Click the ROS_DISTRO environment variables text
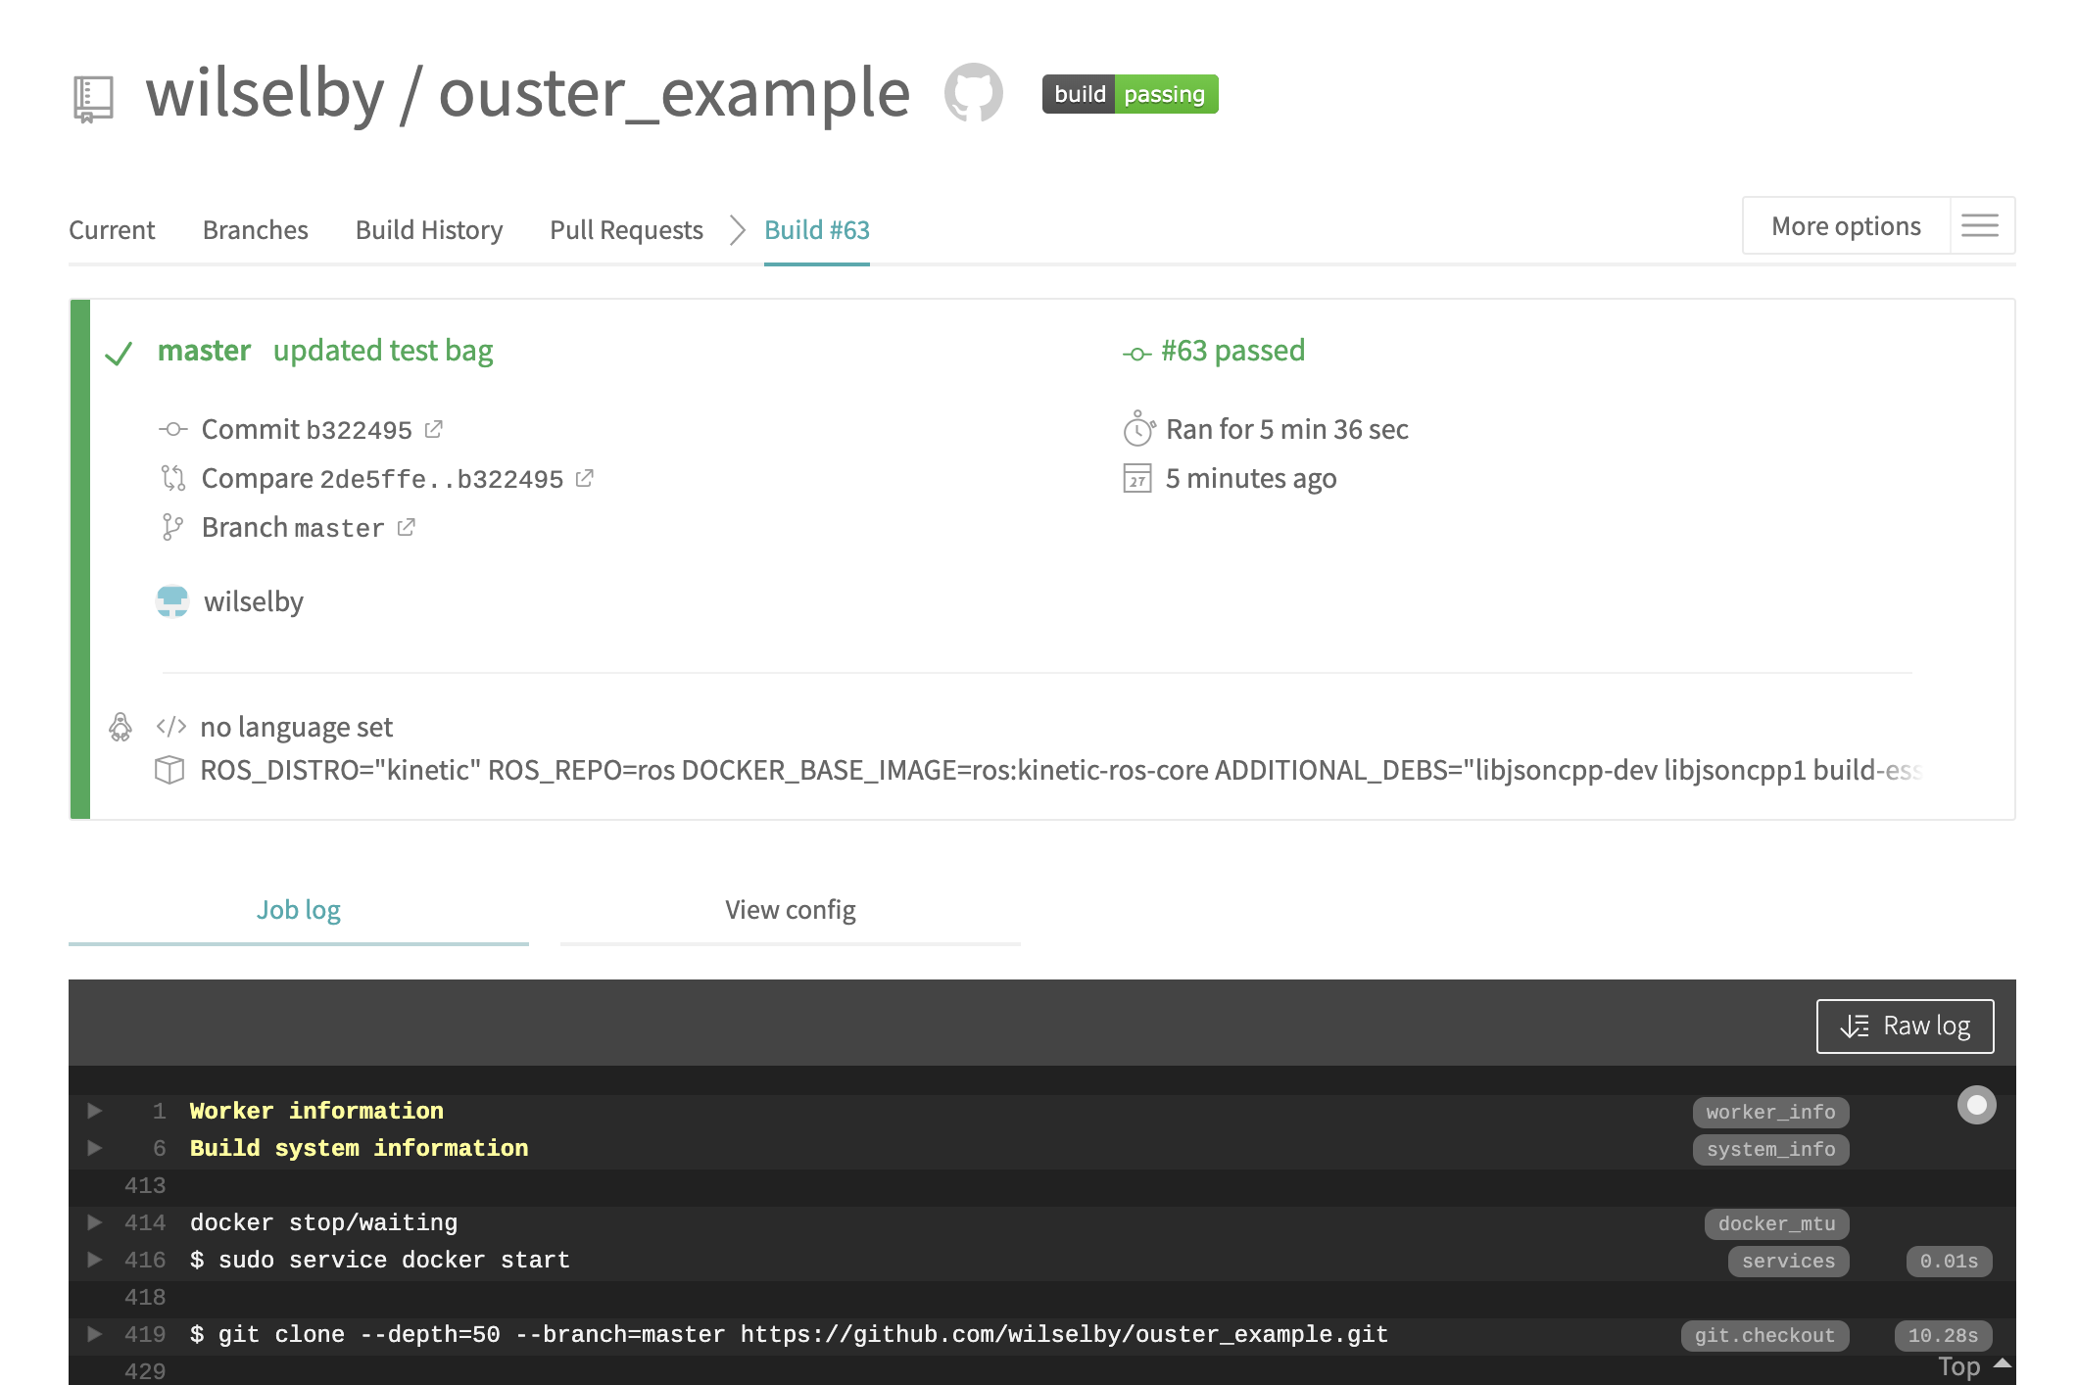Image resolution: width=2077 pixels, height=1385 pixels. pyautogui.click(x=1061, y=770)
